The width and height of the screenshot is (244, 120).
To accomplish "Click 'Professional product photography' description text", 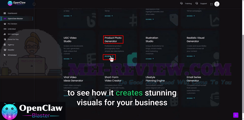I will click(114, 49).
